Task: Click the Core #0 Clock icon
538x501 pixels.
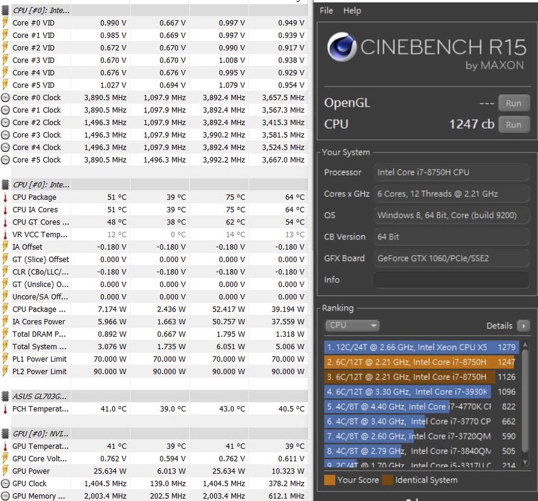Action: [x=5, y=97]
